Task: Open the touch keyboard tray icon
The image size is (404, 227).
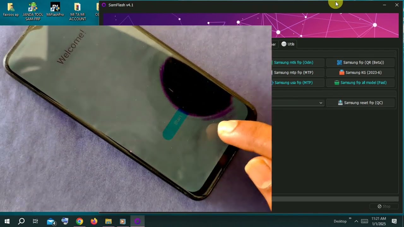Action: click(x=364, y=221)
